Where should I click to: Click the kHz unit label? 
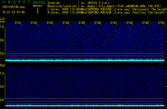pos(2,22)
